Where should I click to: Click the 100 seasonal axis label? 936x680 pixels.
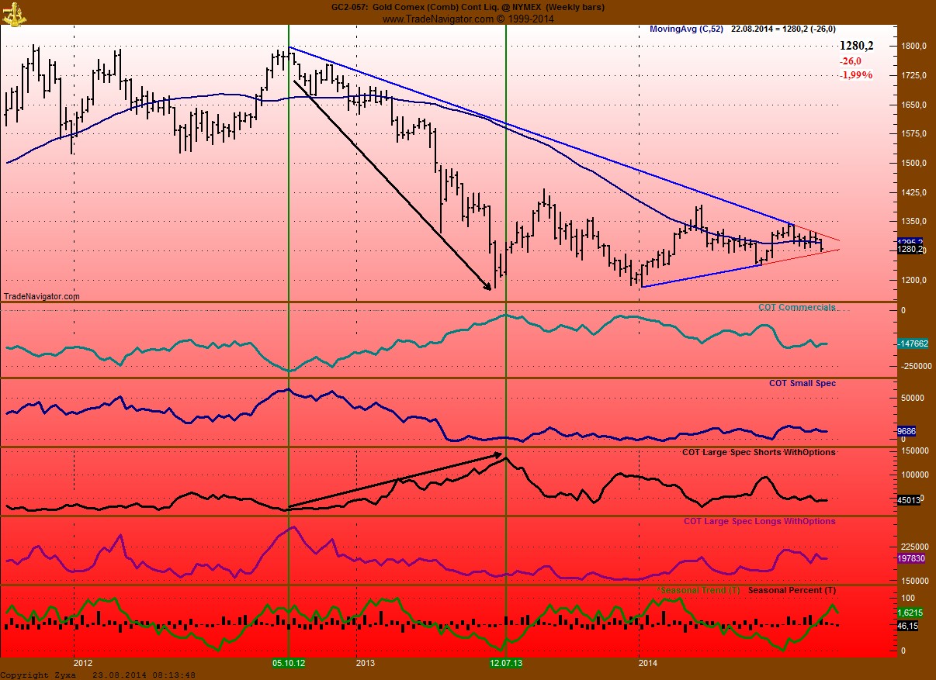[x=907, y=599]
